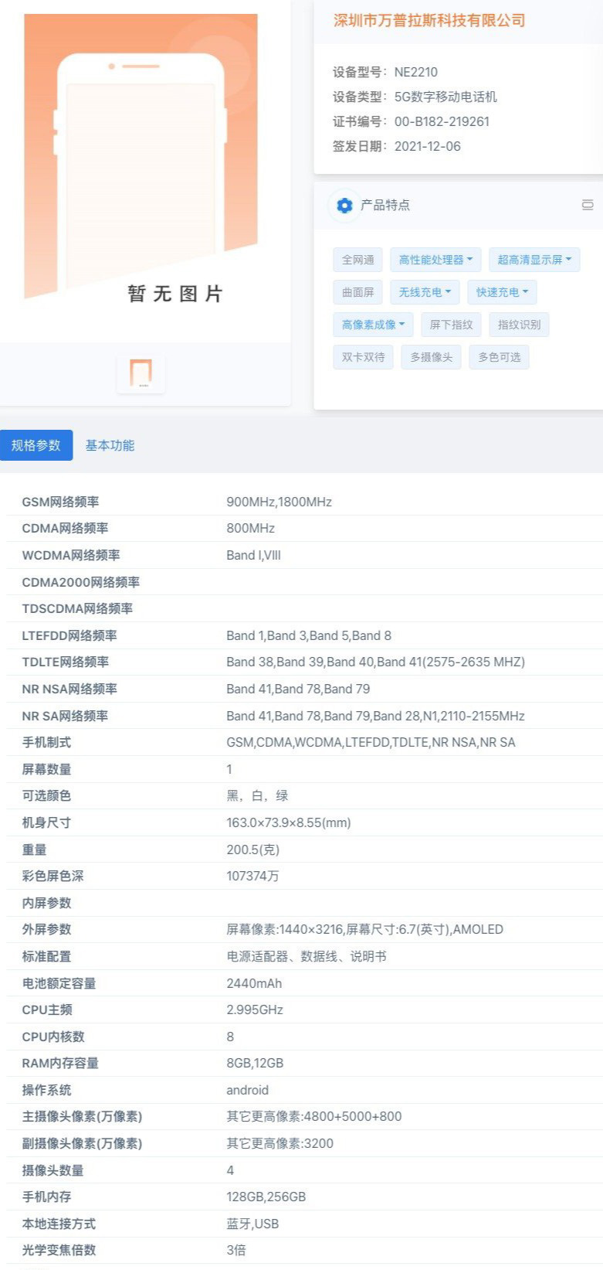Screen dimensions: 603x1270
Task: Select the 指纹识别 feature tag
Action: [519, 325]
